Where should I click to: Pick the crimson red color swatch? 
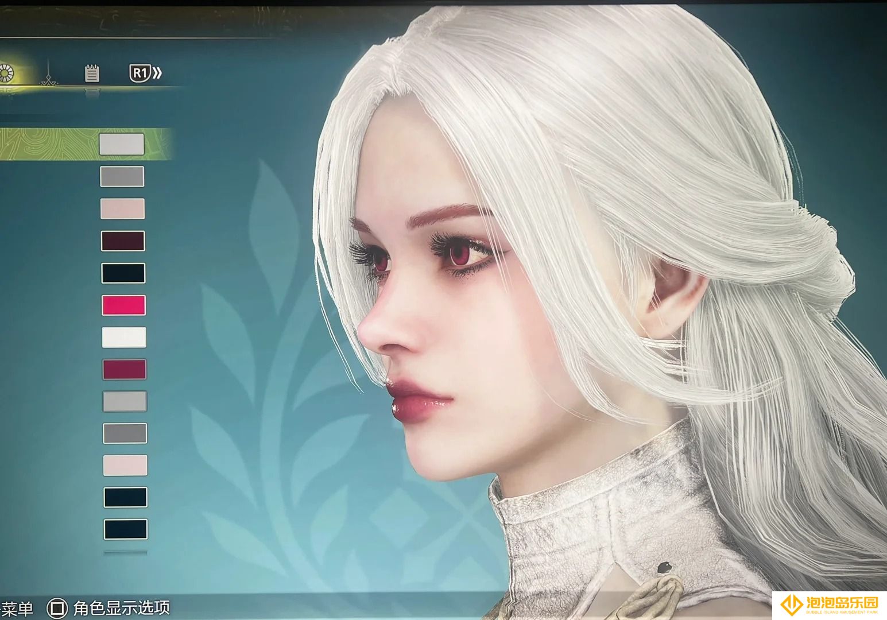(124, 369)
